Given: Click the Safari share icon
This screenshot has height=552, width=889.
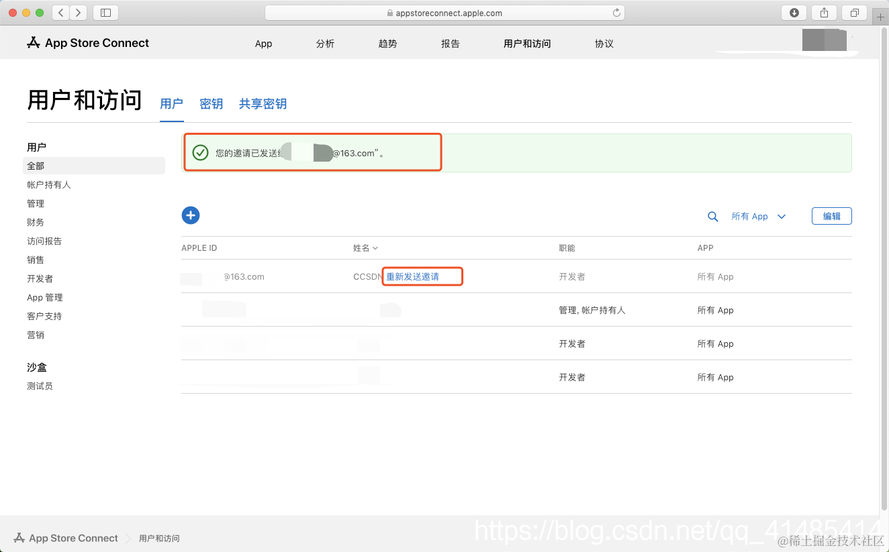Looking at the screenshot, I should click(x=824, y=13).
